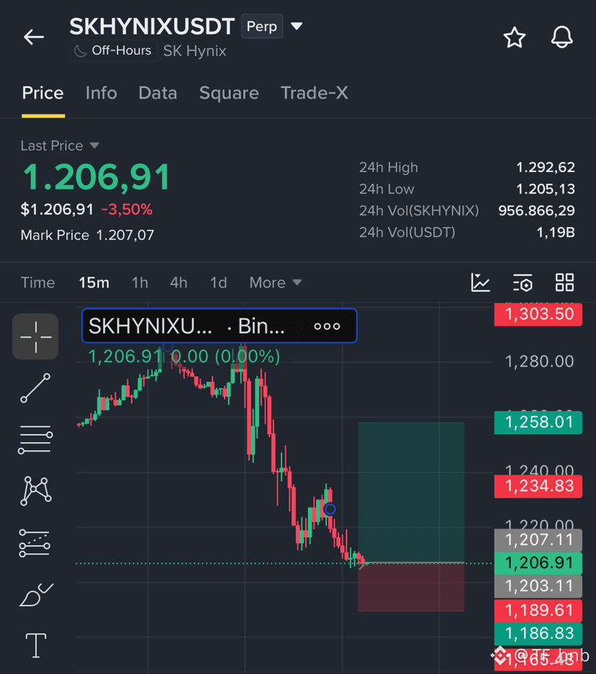This screenshot has width=596, height=674.
Task: Click the 1,258.01 green price label
Action: pyautogui.click(x=538, y=423)
